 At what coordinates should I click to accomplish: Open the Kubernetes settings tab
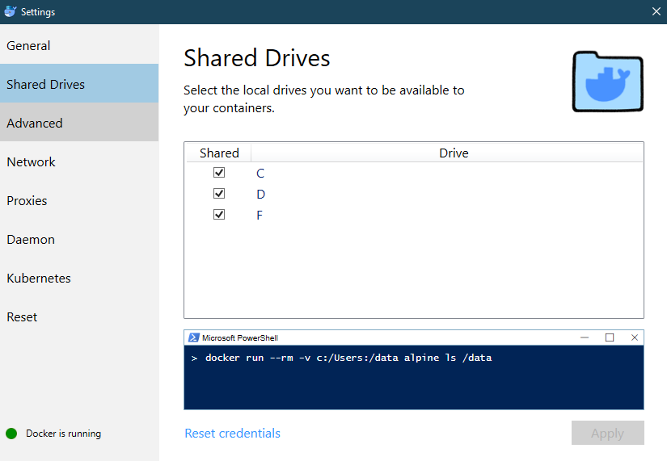(79, 278)
